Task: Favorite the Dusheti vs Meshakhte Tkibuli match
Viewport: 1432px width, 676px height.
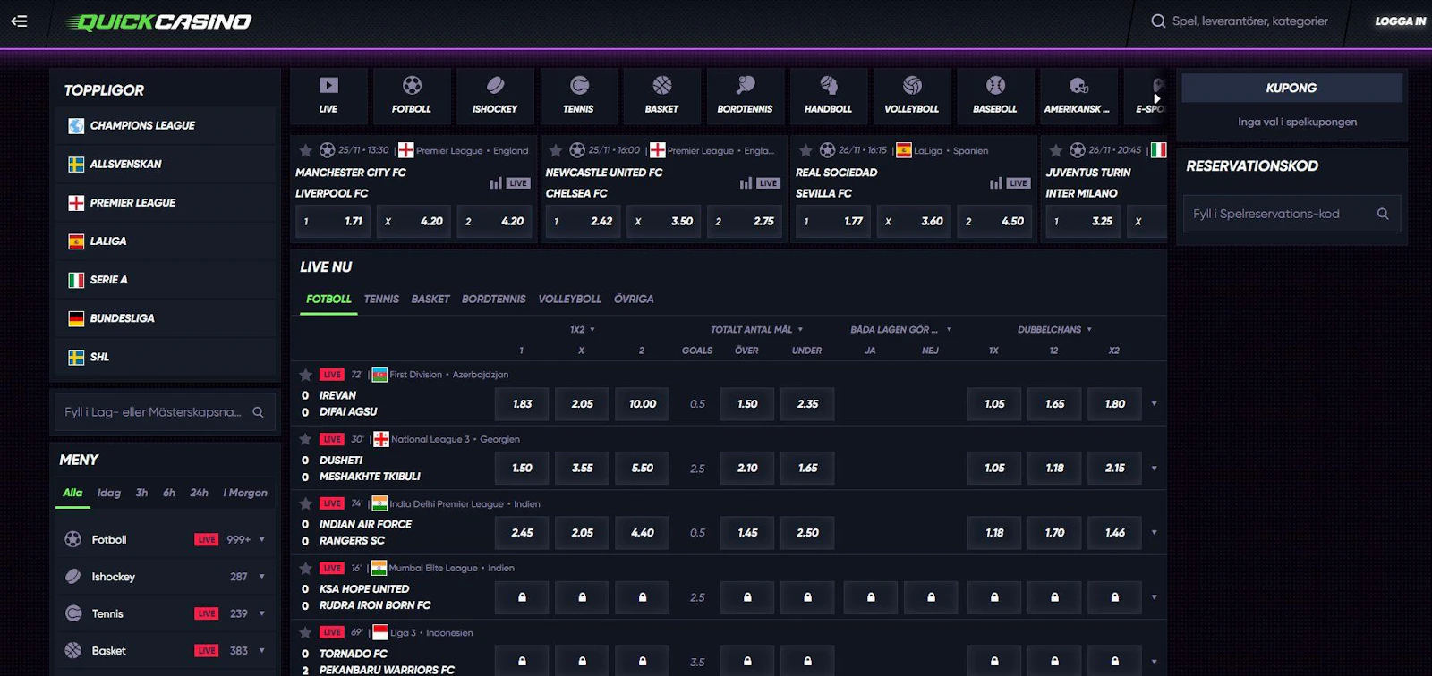Action: click(x=305, y=439)
